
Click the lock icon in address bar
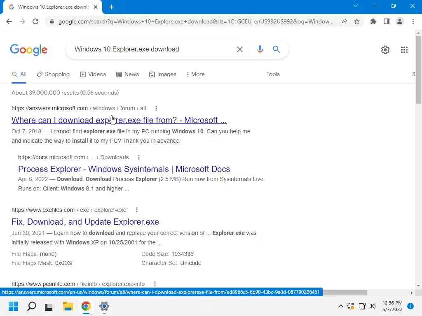coord(52,21)
